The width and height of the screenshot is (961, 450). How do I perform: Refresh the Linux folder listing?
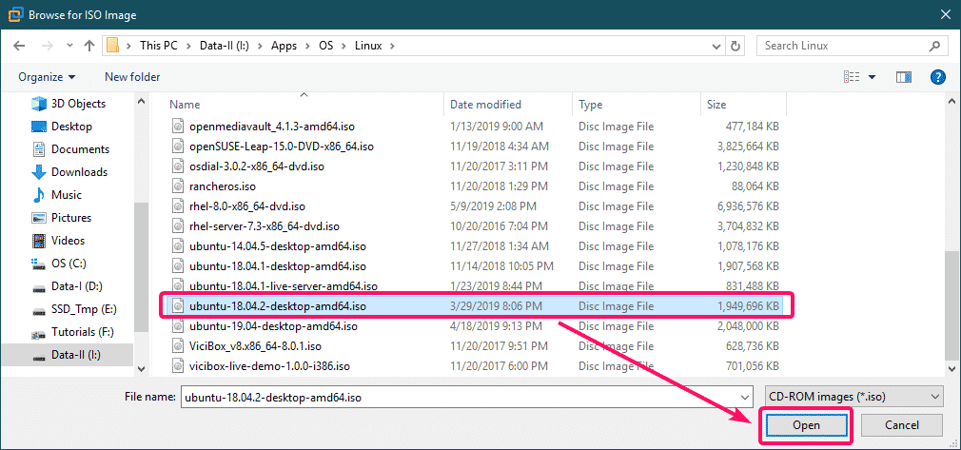(x=735, y=46)
